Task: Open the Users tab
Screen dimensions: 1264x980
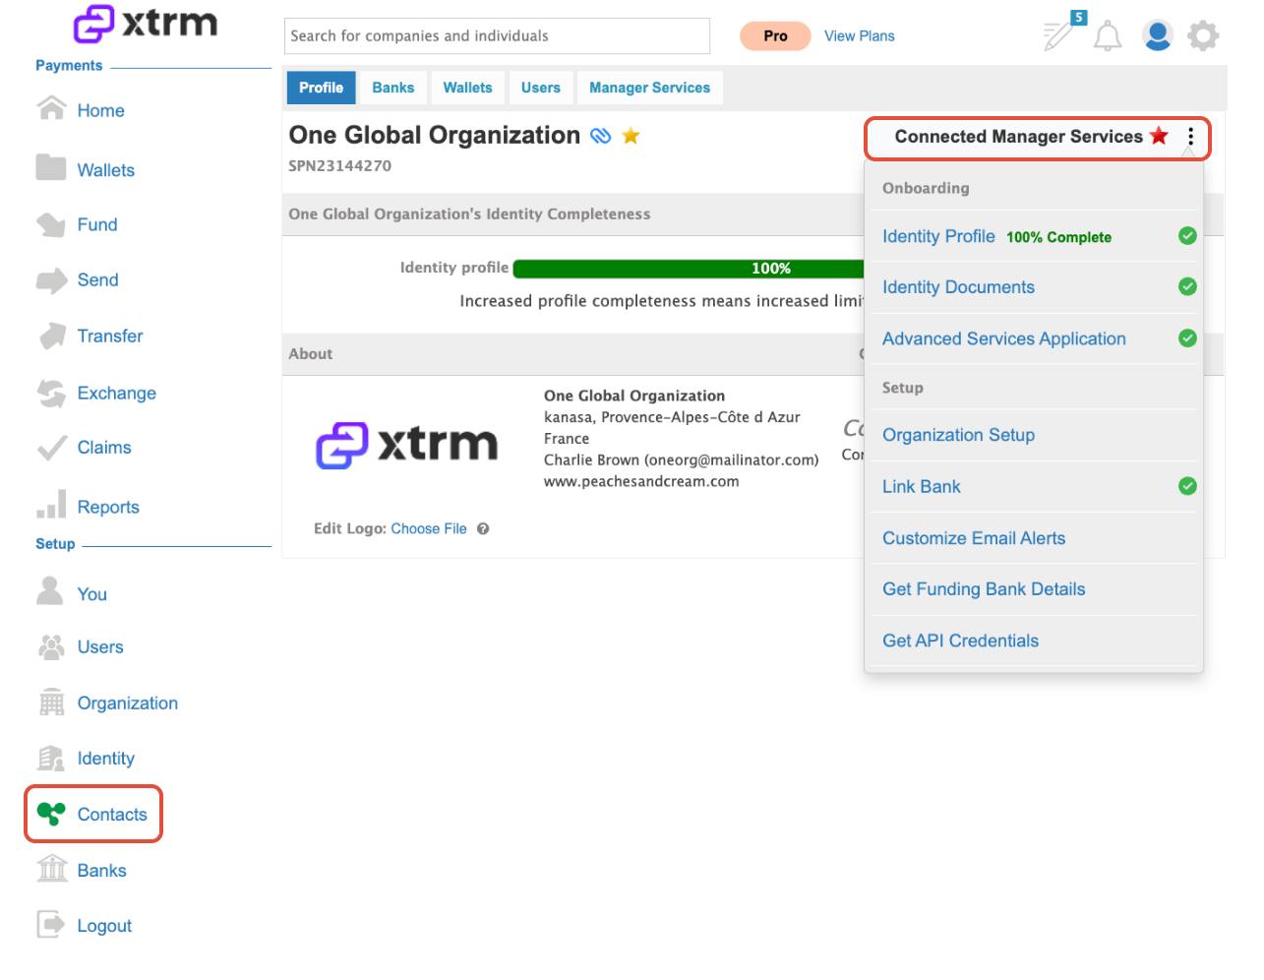Action: [x=541, y=88]
